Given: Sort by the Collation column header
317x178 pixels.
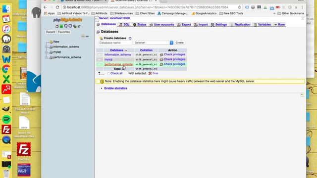Looking at the screenshot, I should pos(146,50).
